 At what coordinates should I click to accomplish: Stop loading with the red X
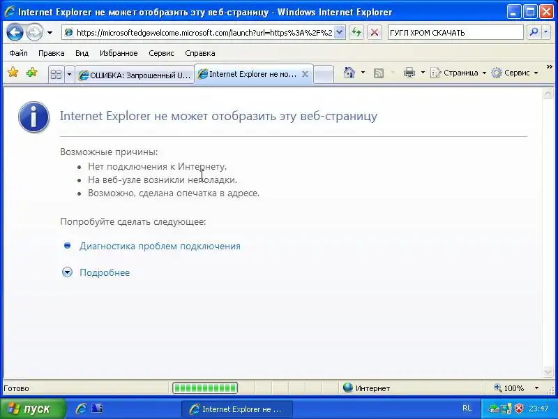tap(375, 33)
